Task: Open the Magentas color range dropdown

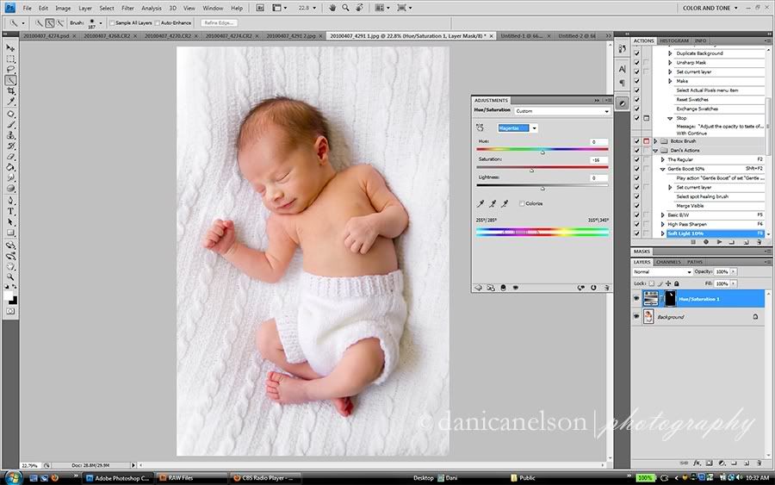Action: (x=534, y=128)
